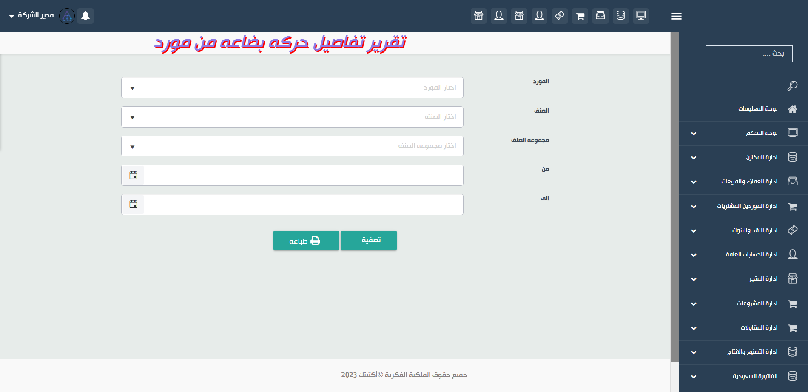Click the main page vertical scrollbar
Screen dimensions: 808x392
(674, 197)
